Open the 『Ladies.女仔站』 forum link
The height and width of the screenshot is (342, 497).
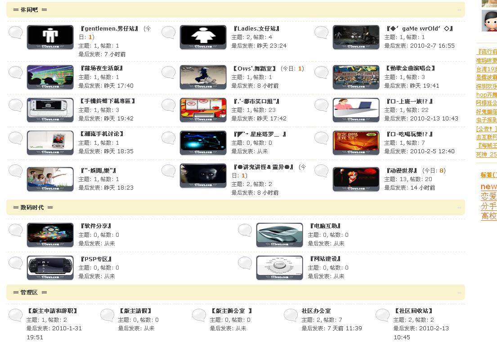click(256, 28)
